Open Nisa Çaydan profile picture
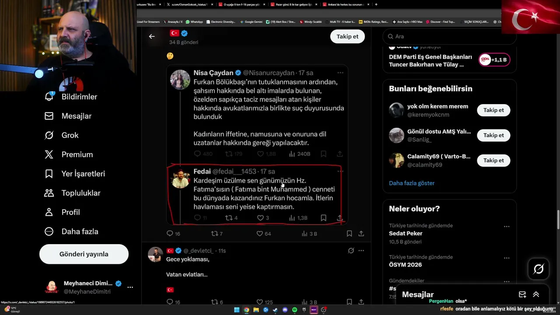Screen dimensions: 560x315 180,80
